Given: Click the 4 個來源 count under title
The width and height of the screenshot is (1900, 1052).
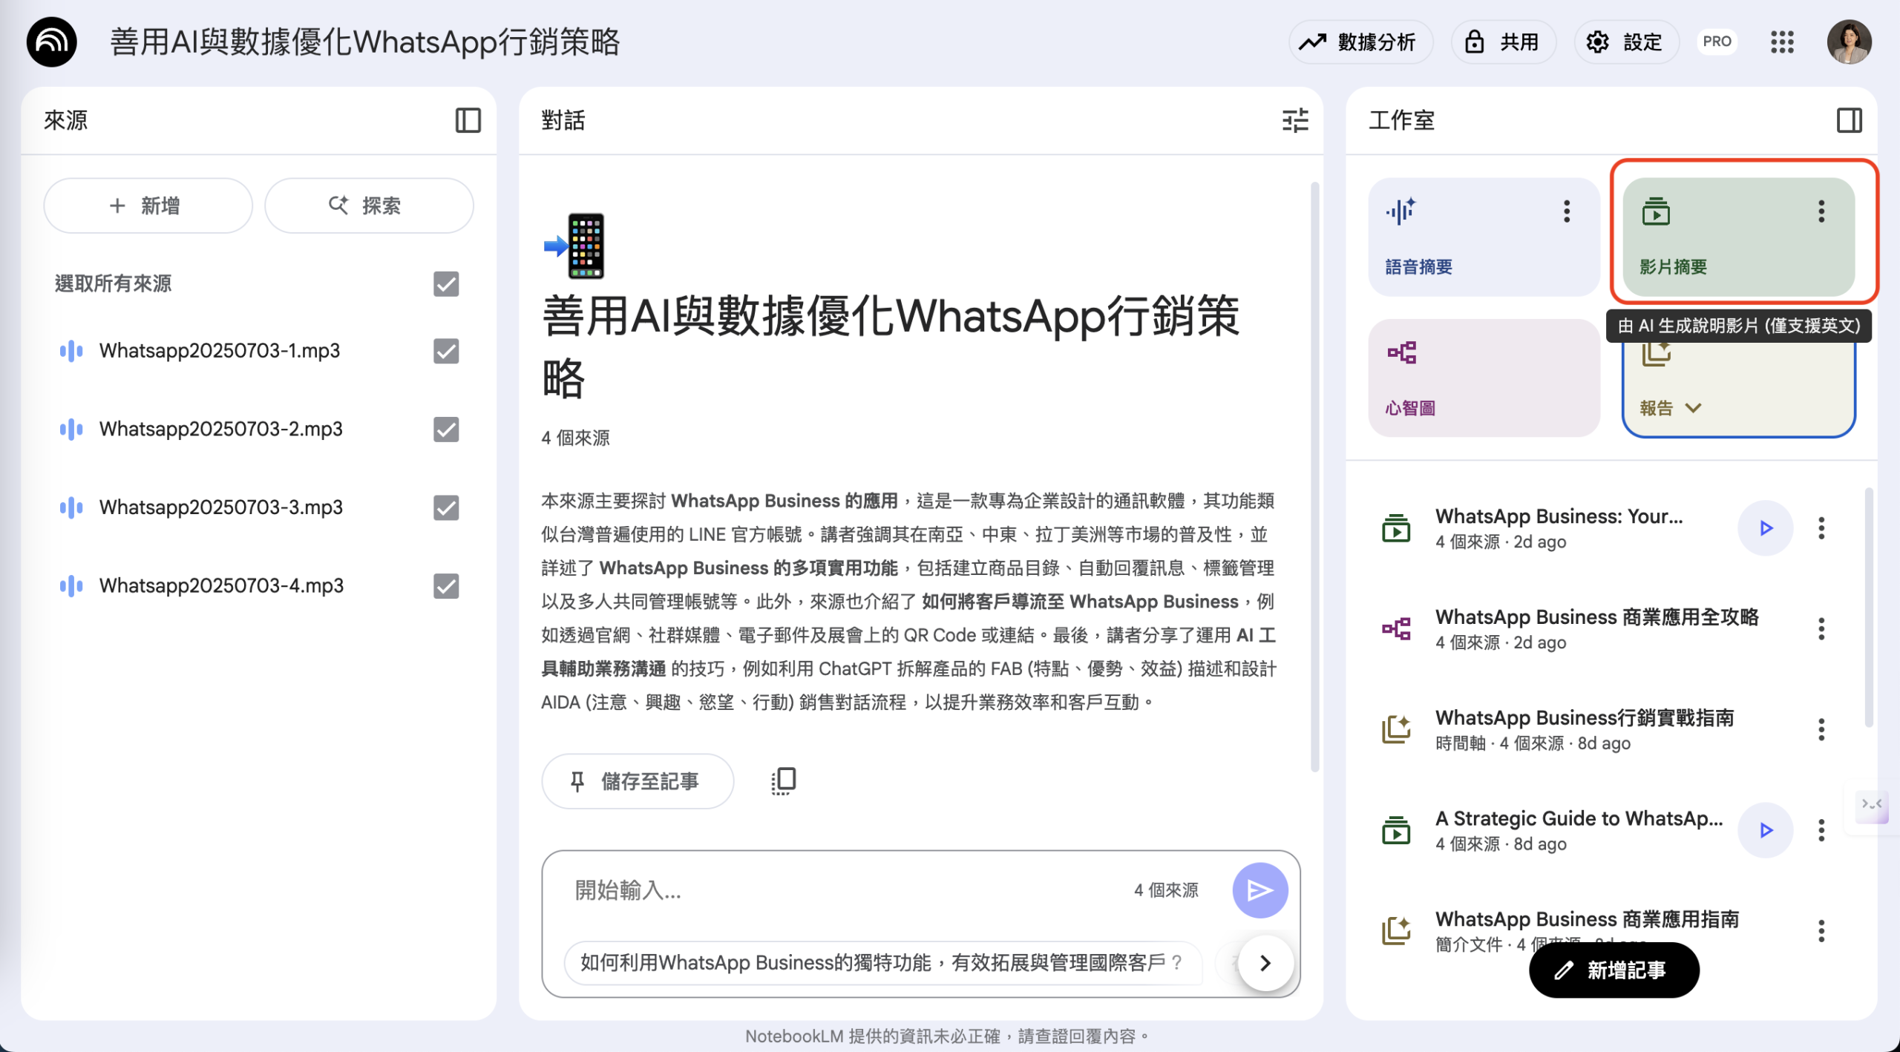Looking at the screenshot, I should point(575,438).
